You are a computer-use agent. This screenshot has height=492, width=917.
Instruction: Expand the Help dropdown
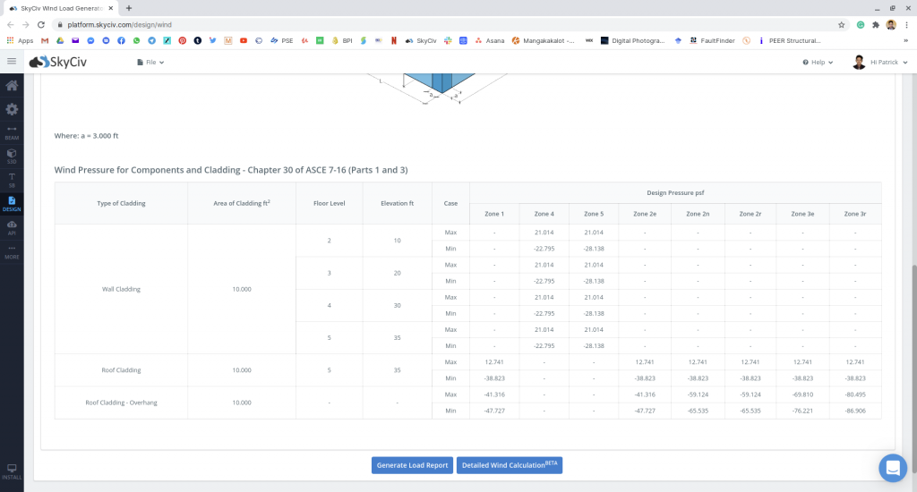[x=818, y=63]
